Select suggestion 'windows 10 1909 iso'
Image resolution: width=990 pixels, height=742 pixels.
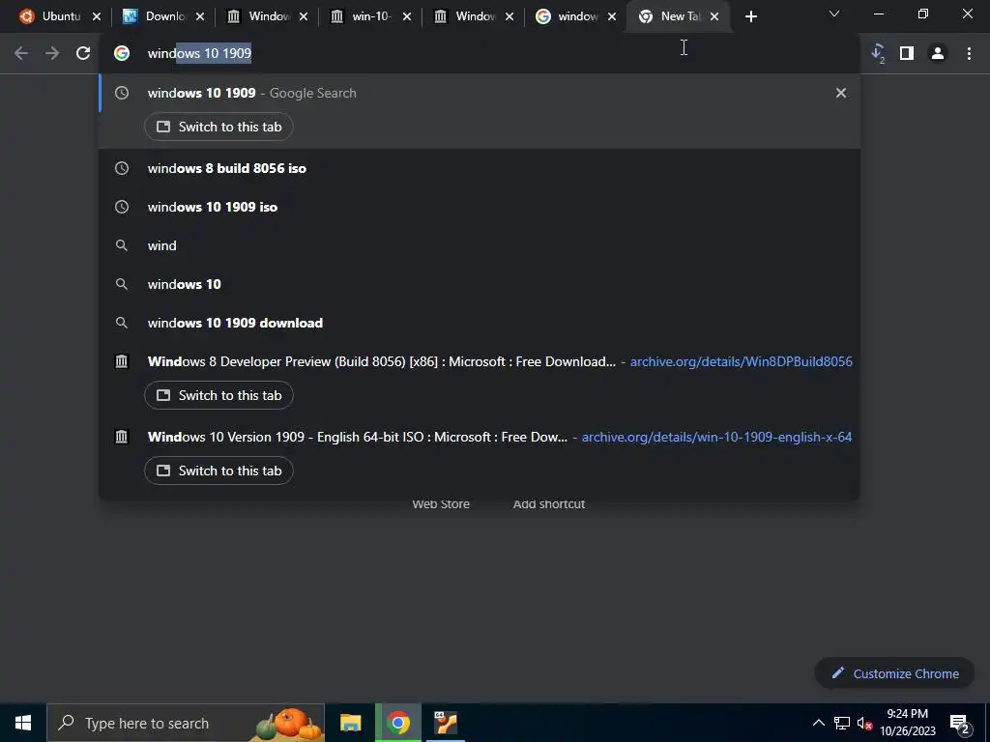[x=480, y=207]
